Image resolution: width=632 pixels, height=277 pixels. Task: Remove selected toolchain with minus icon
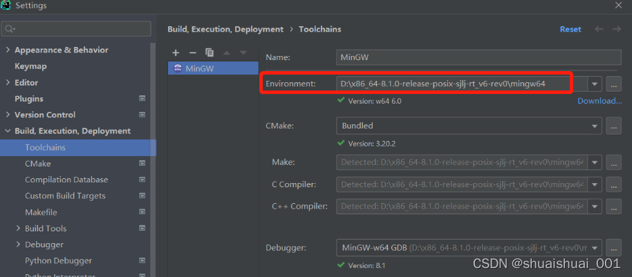(x=193, y=52)
